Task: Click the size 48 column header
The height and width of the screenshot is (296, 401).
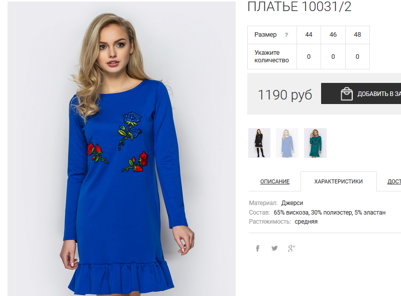Action: tap(357, 35)
